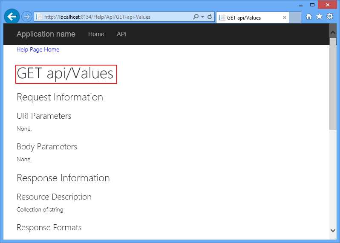Open the Home navigation item

pyautogui.click(x=96, y=34)
